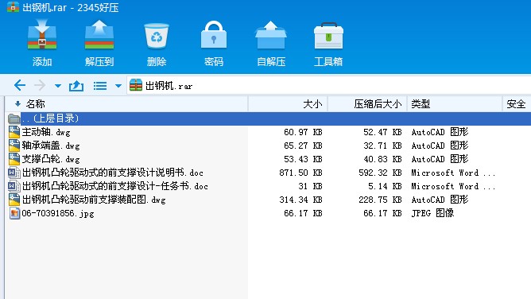Select 出钢机凸轮驱动式的前支撑设计说明书.doc
Viewport: 531px width, 299px height.
click(x=112, y=173)
